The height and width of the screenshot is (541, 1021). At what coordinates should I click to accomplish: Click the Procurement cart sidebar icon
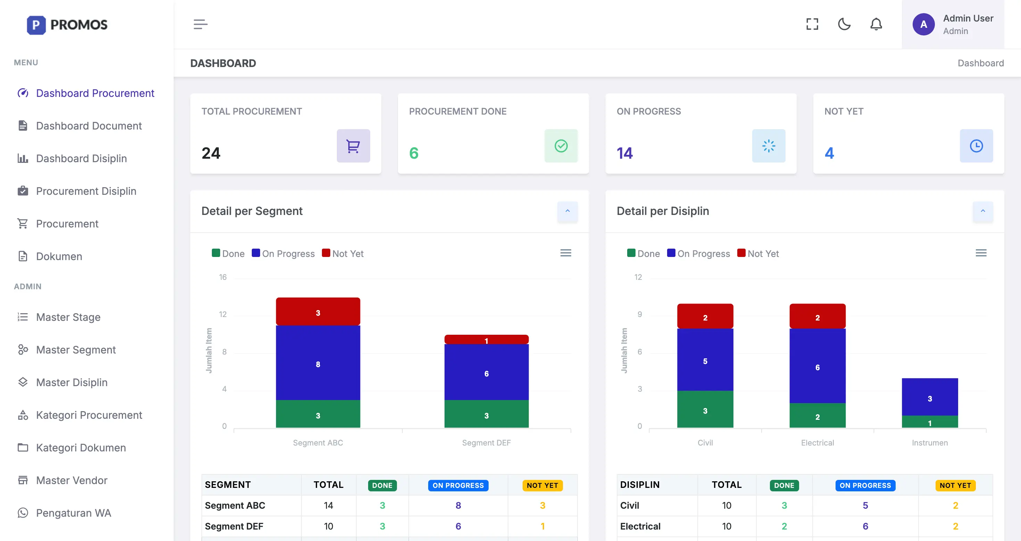(23, 224)
